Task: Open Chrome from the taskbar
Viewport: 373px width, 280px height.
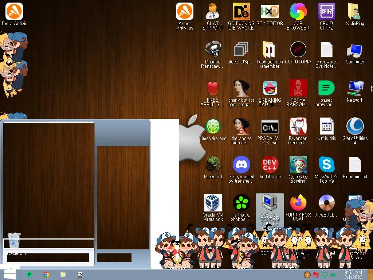Action: (46, 275)
